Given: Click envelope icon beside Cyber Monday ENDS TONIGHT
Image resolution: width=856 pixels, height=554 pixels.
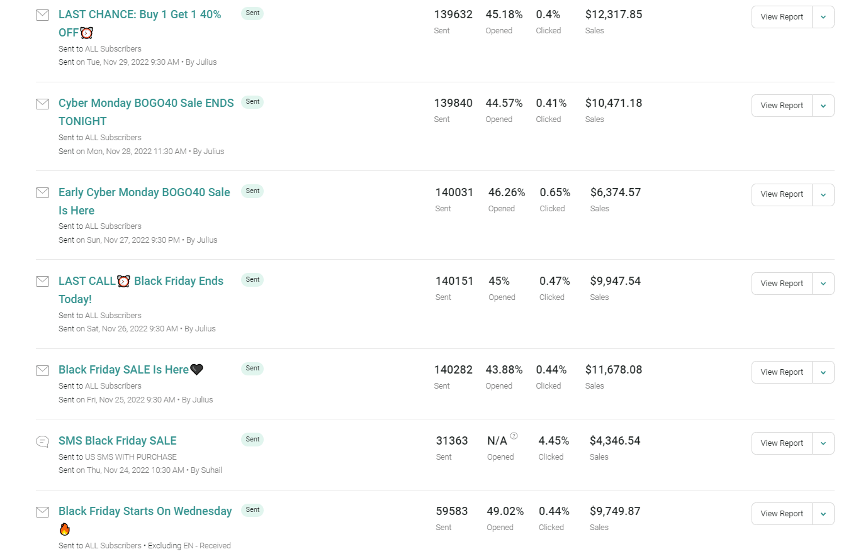Looking at the screenshot, I should tap(42, 104).
